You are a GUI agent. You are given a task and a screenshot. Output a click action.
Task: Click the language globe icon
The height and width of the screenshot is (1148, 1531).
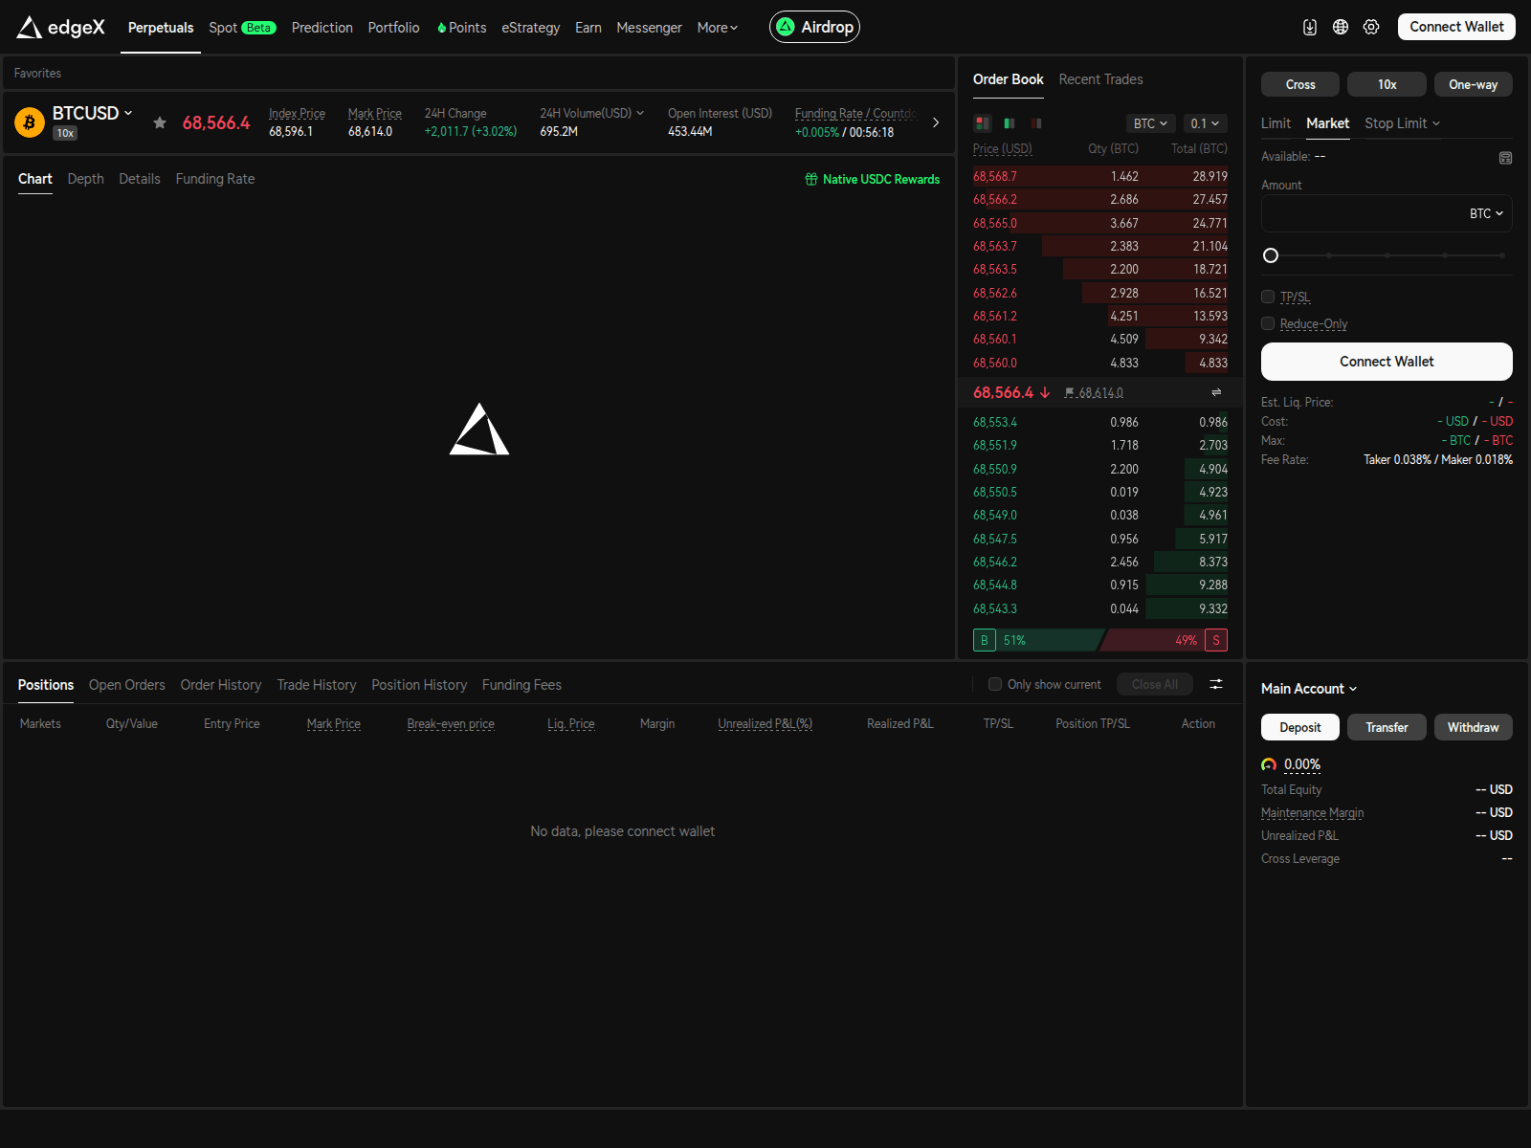(x=1341, y=27)
